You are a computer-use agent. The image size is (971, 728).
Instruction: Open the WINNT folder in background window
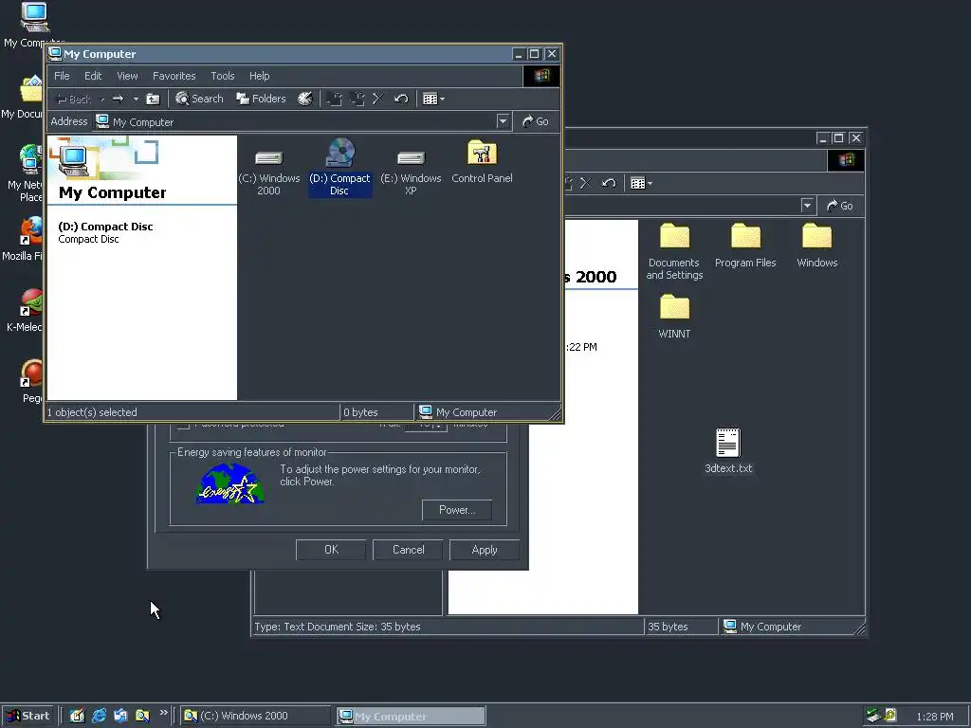[x=674, y=317]
